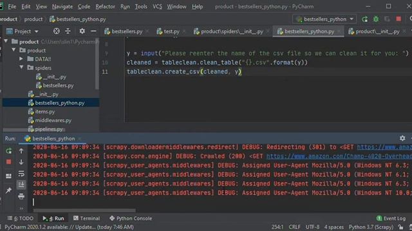Open the Tools menu
The image size is (412, 231).
pyautogui.click(x=141, y=6)
